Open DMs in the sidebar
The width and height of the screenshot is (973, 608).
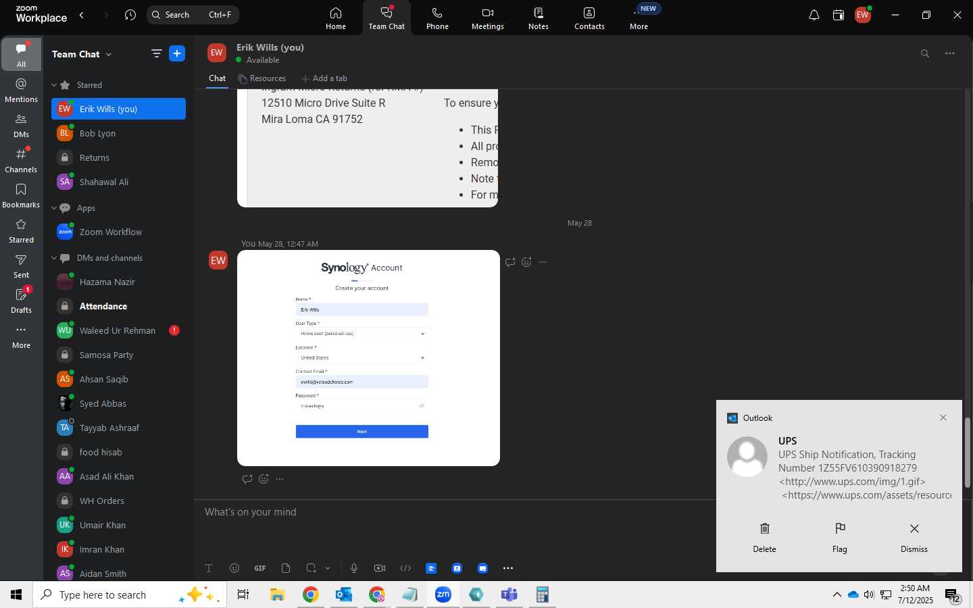pos(22,125)
